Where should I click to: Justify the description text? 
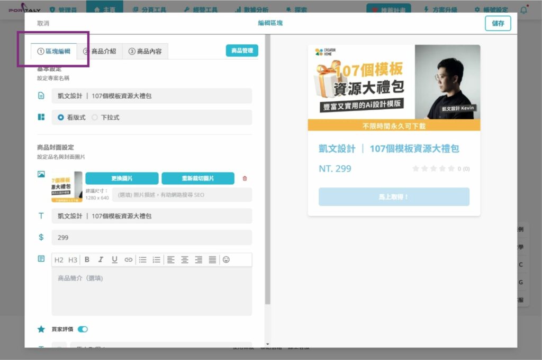212,260
